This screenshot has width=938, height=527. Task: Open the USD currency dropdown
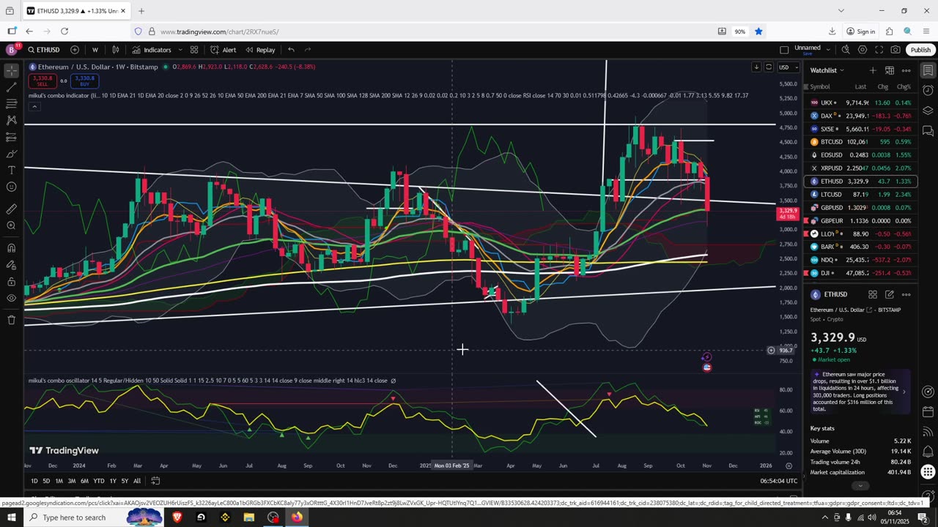(788, 67)
